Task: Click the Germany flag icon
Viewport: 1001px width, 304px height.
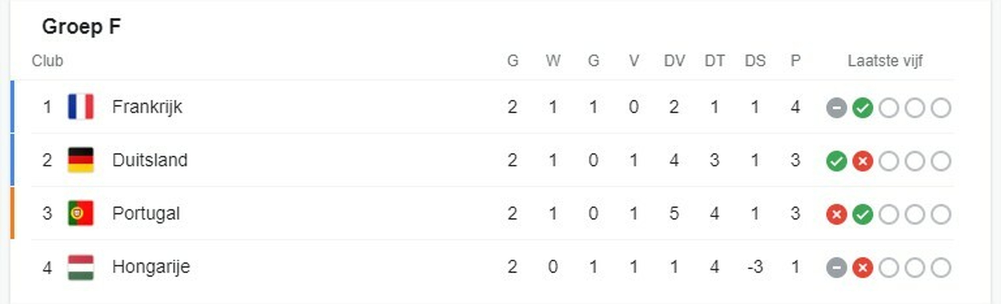Action: (81, 160)
